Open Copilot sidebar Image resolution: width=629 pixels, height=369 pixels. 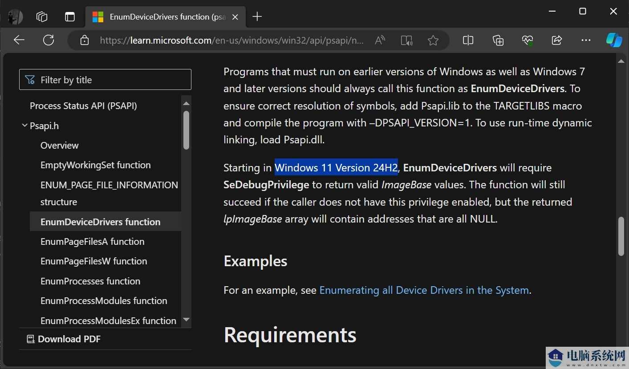[x=614, y=41]
